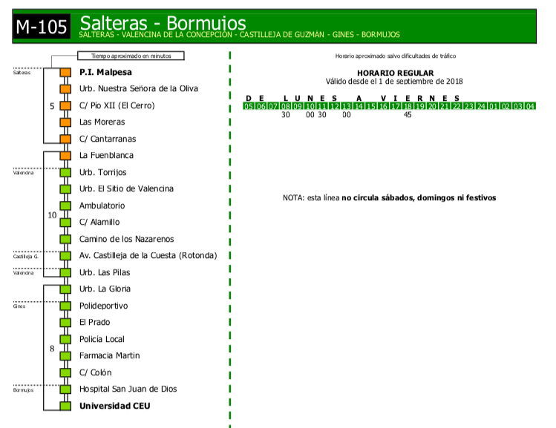Click the 'Tiempo aproximado en minutos' box
Image resolution: width=556 pixels, height=428 pixels.
130,56
